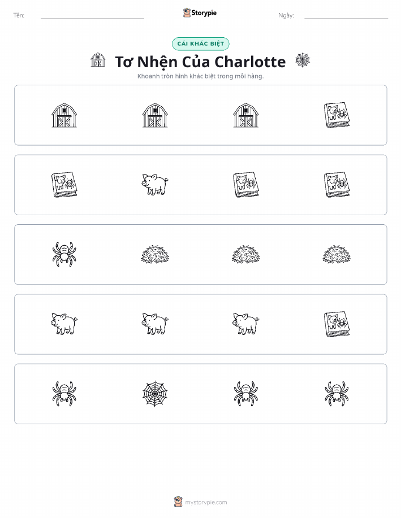Click the last haystack in row three
Viewport: 401px width, 518px height.
point(337,254)
